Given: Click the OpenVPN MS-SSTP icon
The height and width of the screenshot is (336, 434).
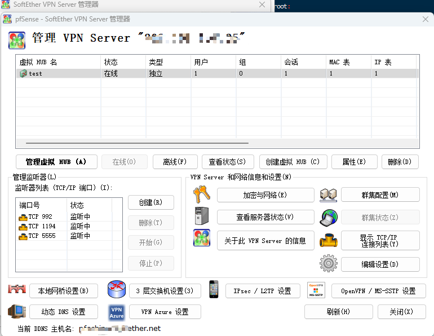Looking at the screenshot, I should point(316,290).
